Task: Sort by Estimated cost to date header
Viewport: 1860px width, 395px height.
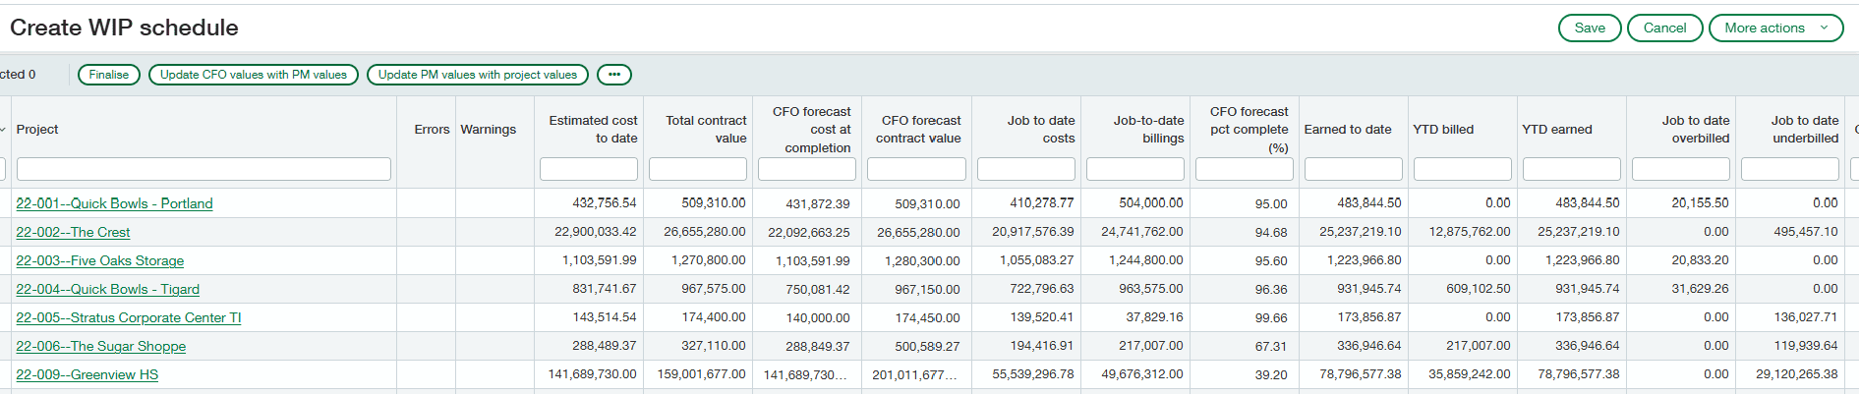Action: pyautogui.click(x=593, y=129)
